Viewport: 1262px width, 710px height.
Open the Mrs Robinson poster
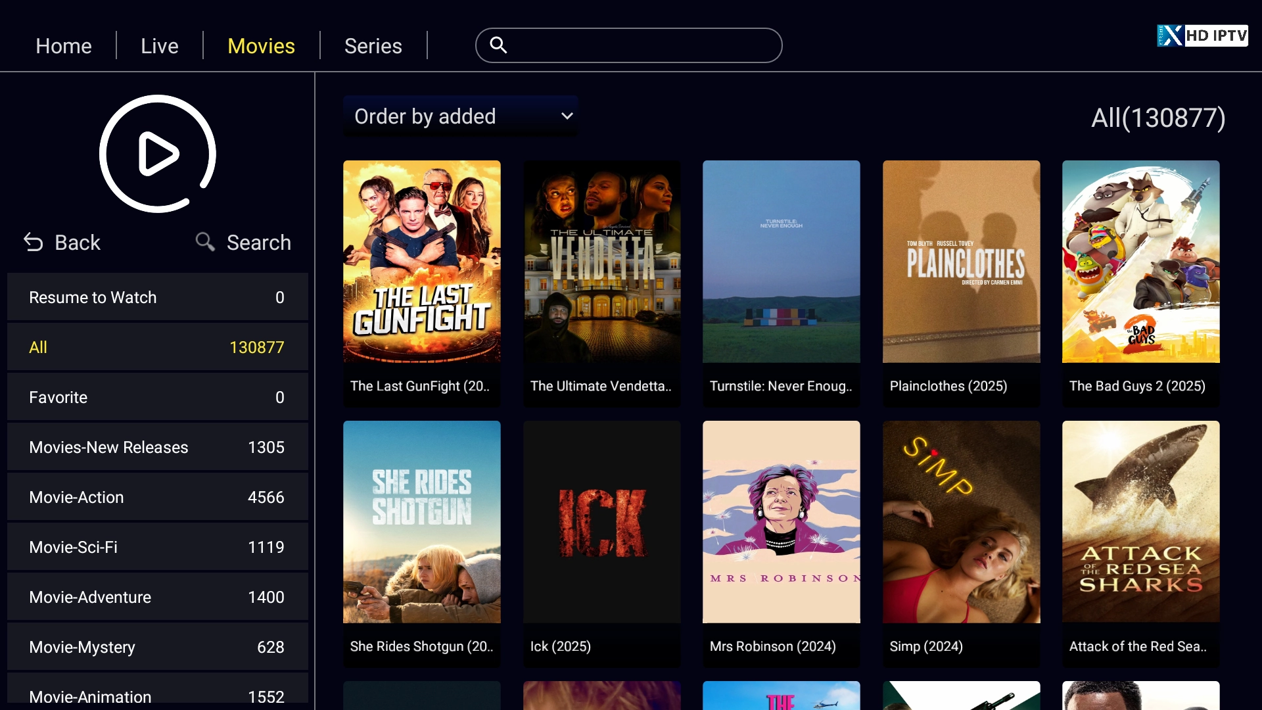[x=782, y=522]
